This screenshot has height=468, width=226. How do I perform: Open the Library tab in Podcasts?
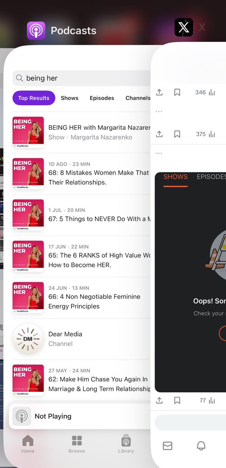pyautogui.click(x=126, y=444)
